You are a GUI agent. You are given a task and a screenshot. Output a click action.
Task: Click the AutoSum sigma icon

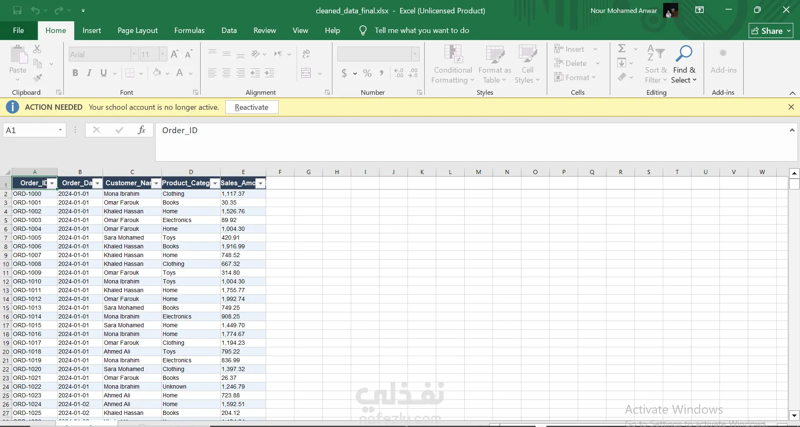[x=622, y=49]
